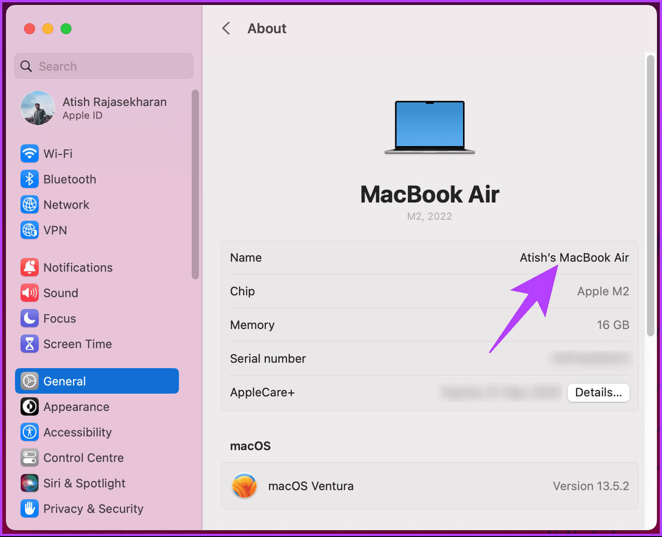Open the AppleCare+ Details button
Screen dimensions: 662x537
pos(598,392)
